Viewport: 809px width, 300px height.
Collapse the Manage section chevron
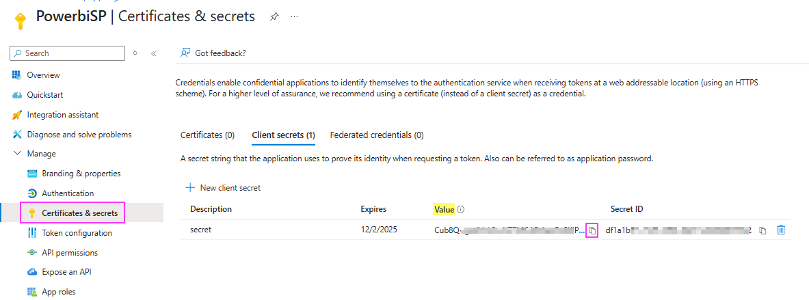[17, 154]
